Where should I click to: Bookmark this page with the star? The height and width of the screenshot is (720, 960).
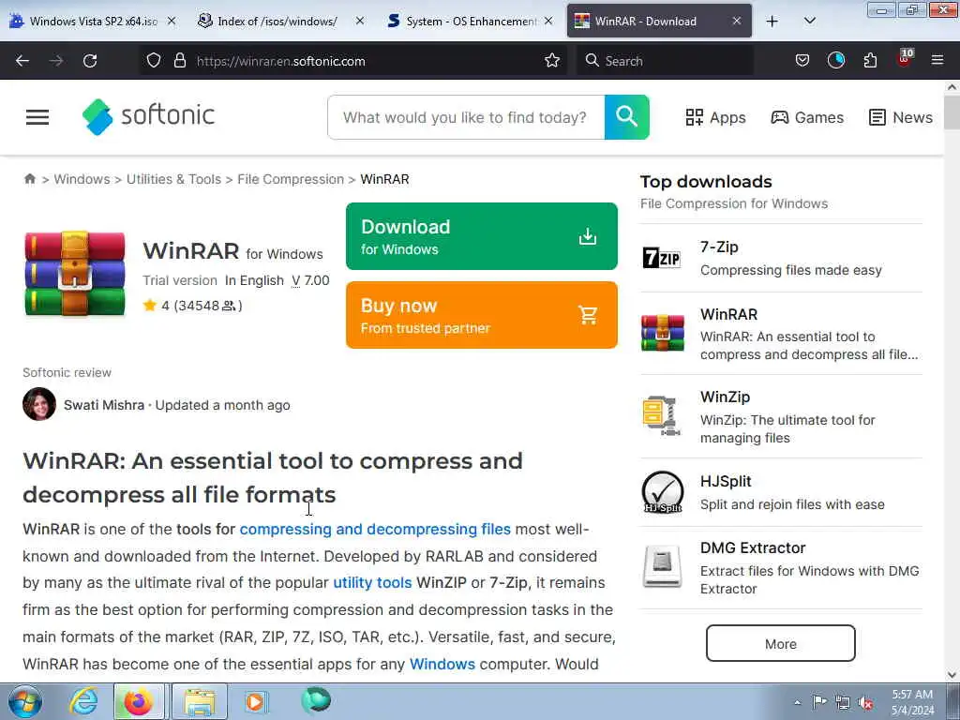(551, 61)
